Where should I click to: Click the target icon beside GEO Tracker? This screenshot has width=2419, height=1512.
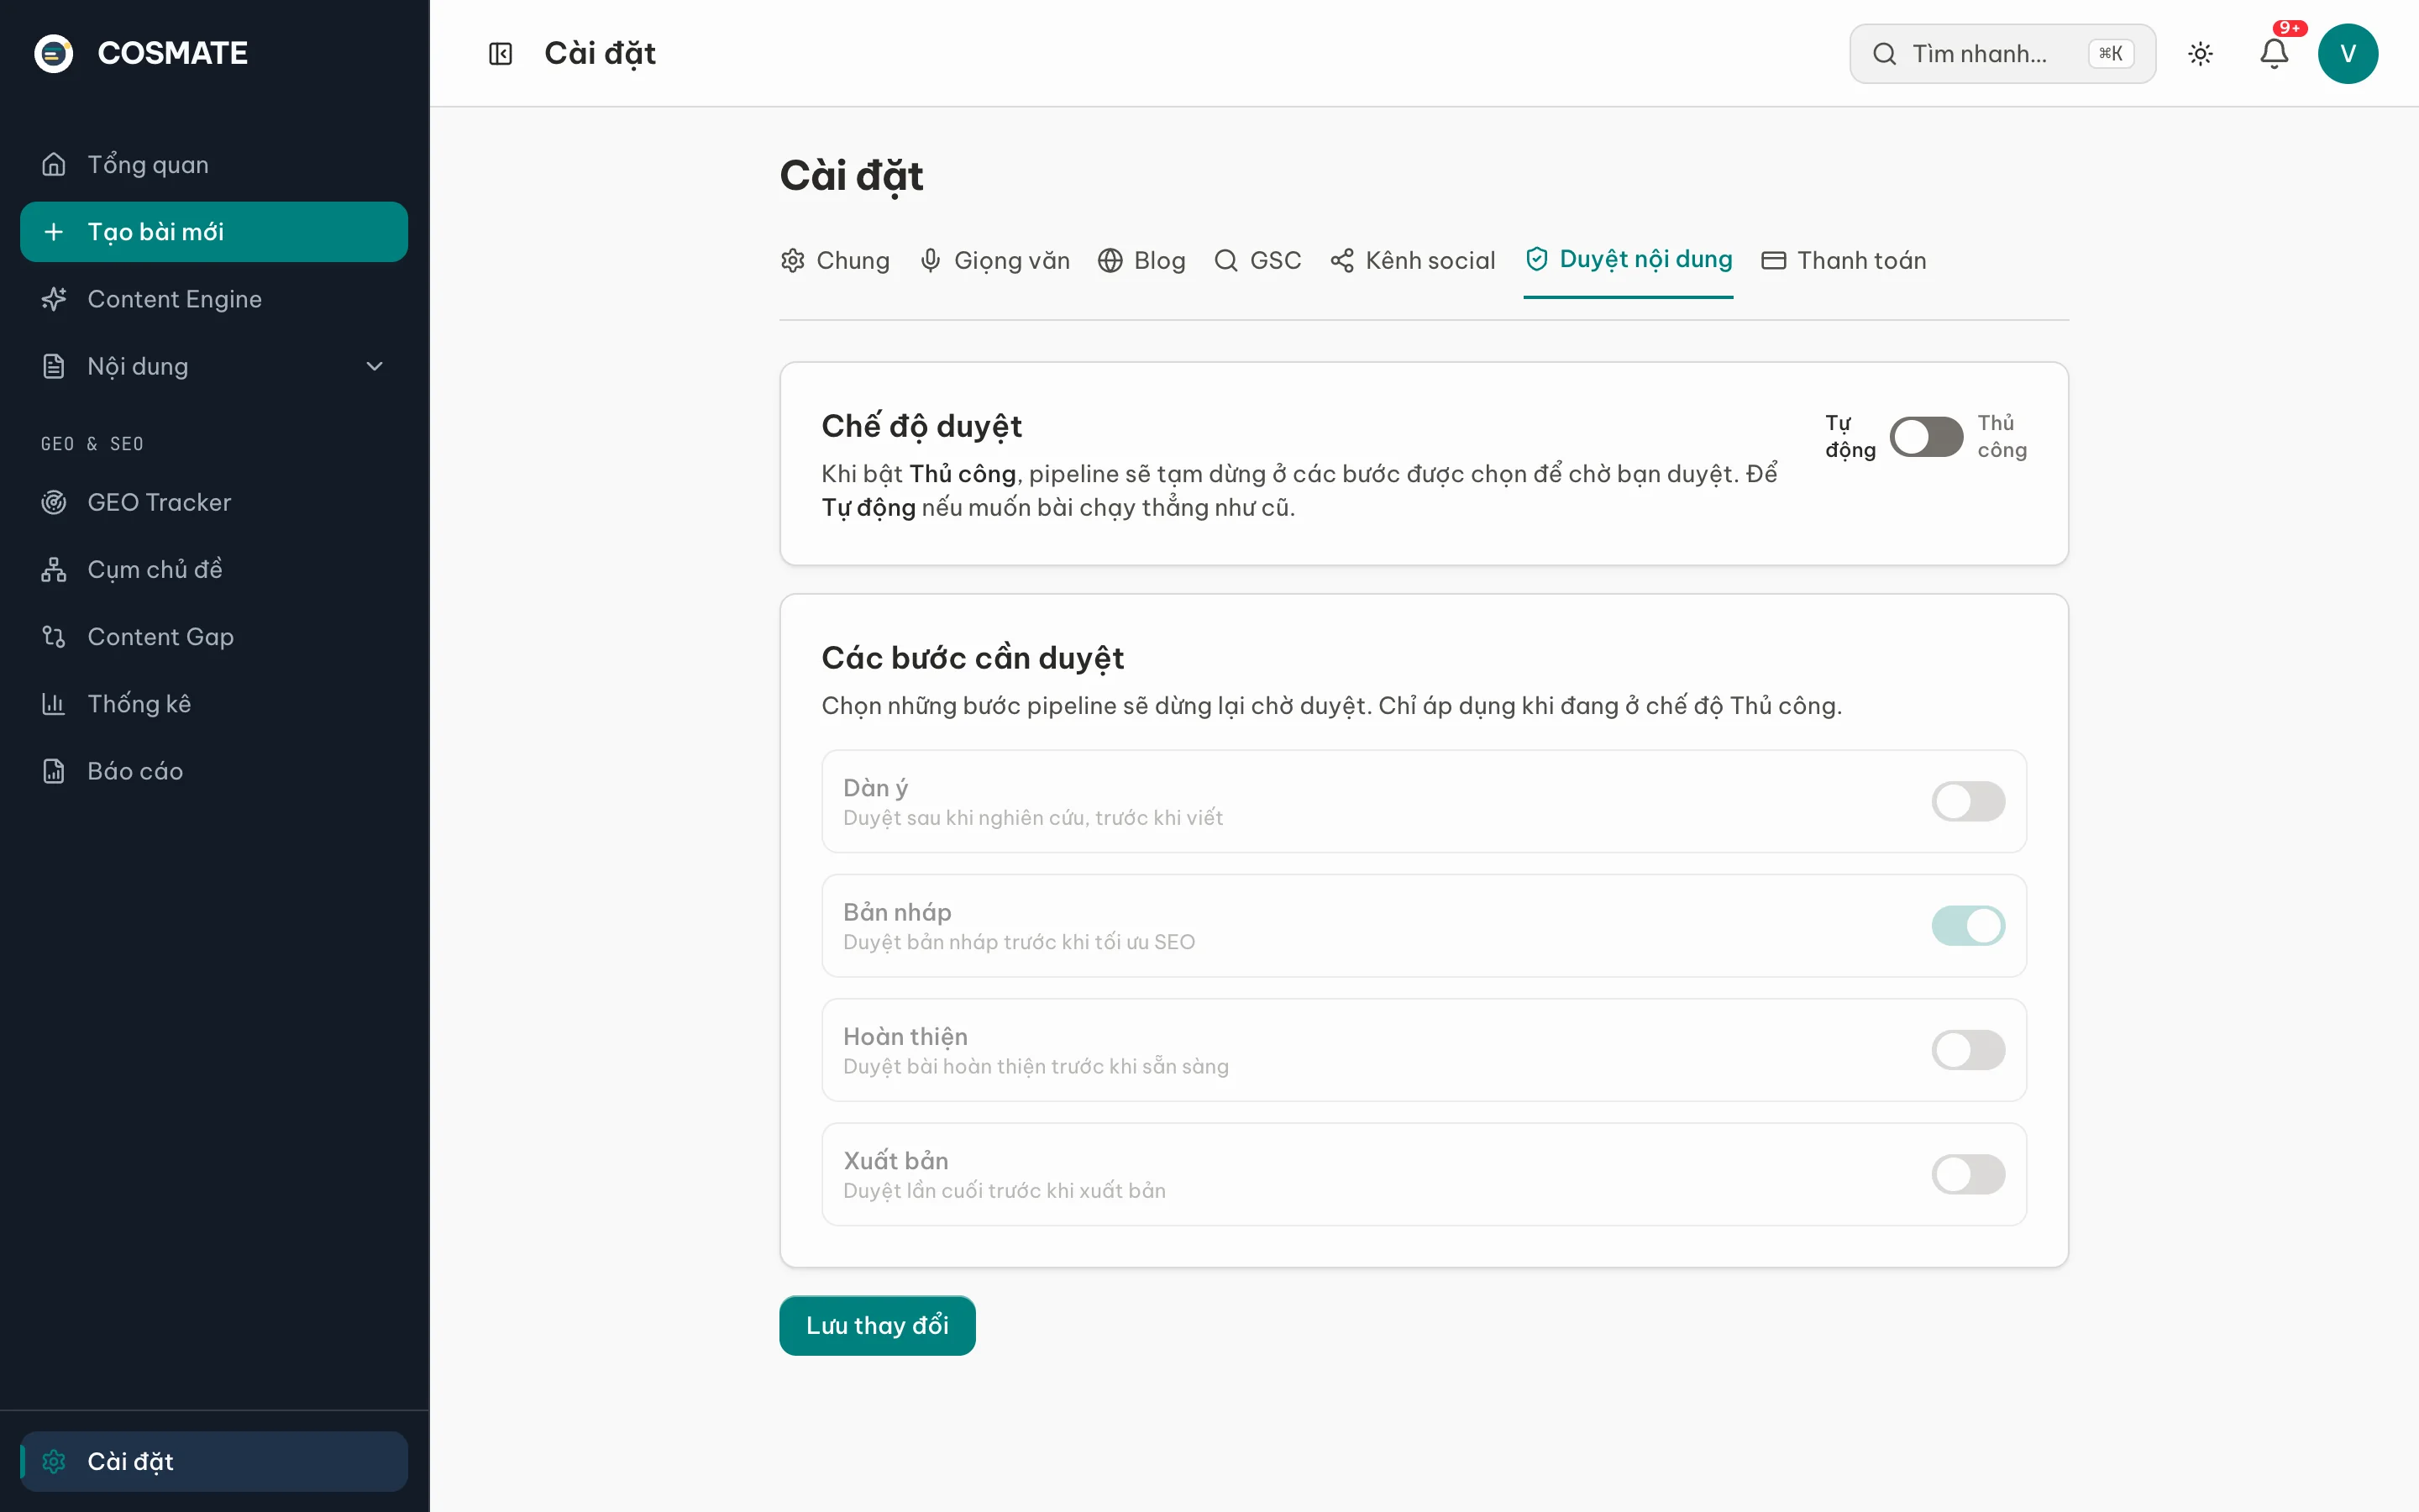[x=54, y=502]
